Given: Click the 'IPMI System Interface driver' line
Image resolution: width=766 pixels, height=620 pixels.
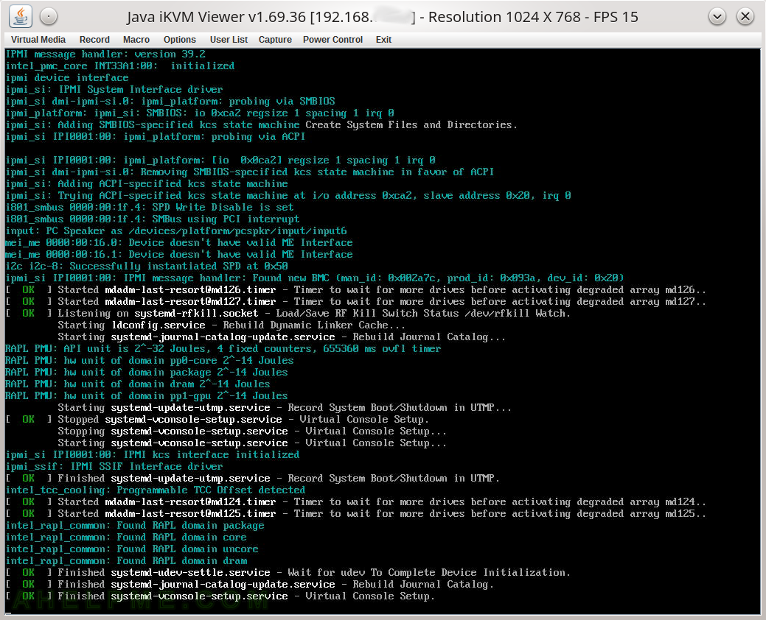Looking at the screenshot, I should click(114, 89).
